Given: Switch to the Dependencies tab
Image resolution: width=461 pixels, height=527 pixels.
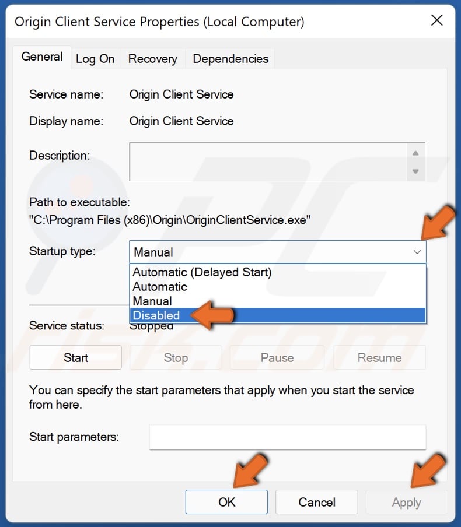Looking at the screenshot, I should coord(230,58).
